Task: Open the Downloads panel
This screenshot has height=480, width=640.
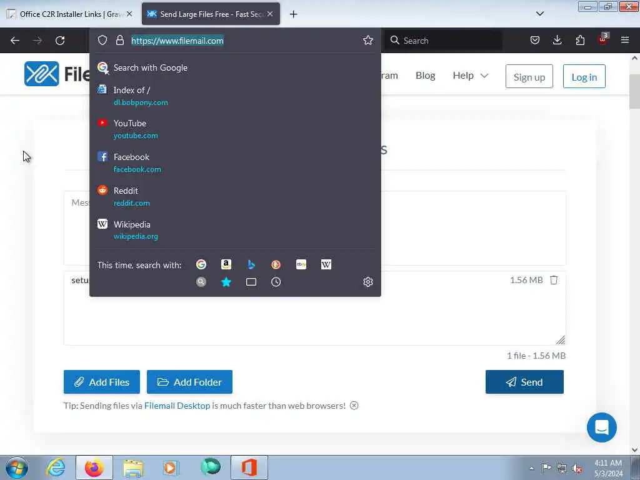Action: [557, 40]
